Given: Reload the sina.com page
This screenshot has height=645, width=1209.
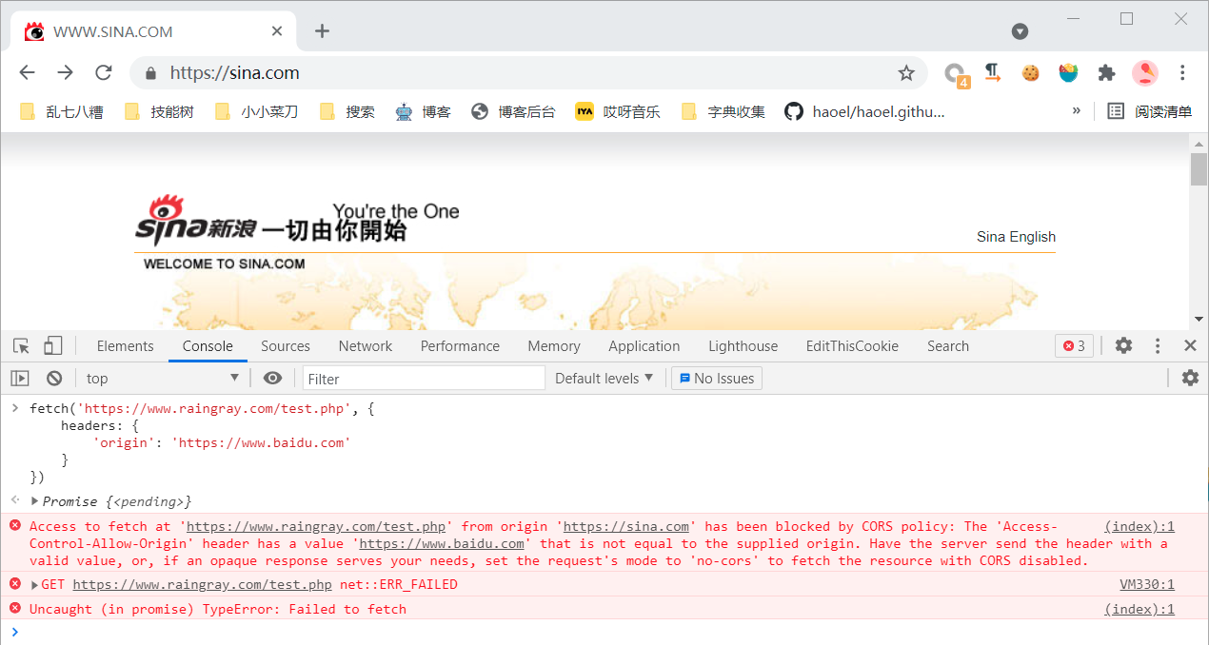Looking at the screenshot, I should coord(104,72).
